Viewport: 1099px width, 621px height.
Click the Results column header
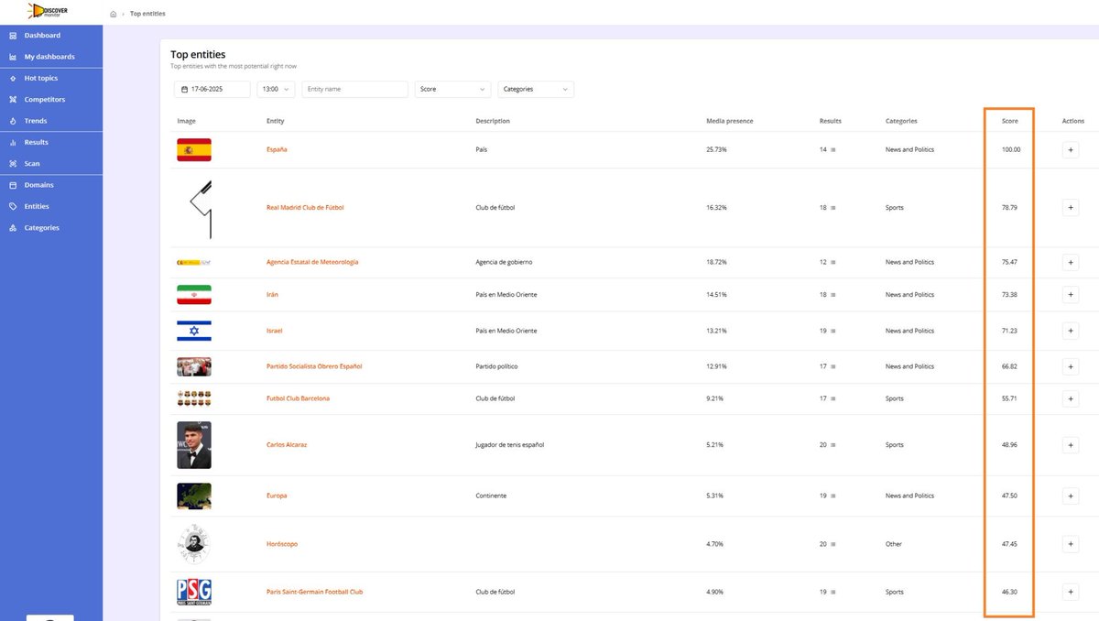(x=831, y=121)
